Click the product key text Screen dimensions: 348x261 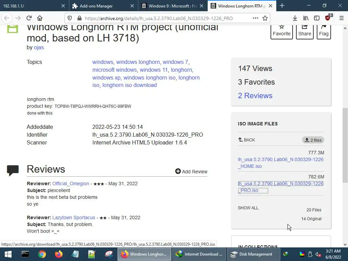pyautogui.click(x=93, y=106)
